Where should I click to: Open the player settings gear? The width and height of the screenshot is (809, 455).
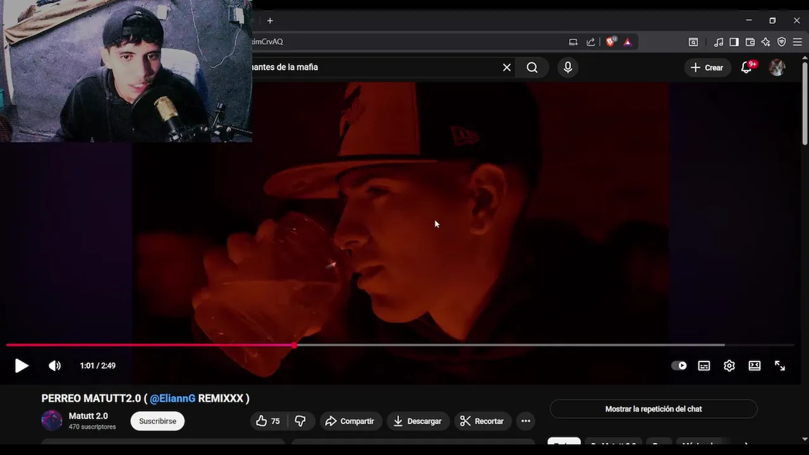(729, 366)
